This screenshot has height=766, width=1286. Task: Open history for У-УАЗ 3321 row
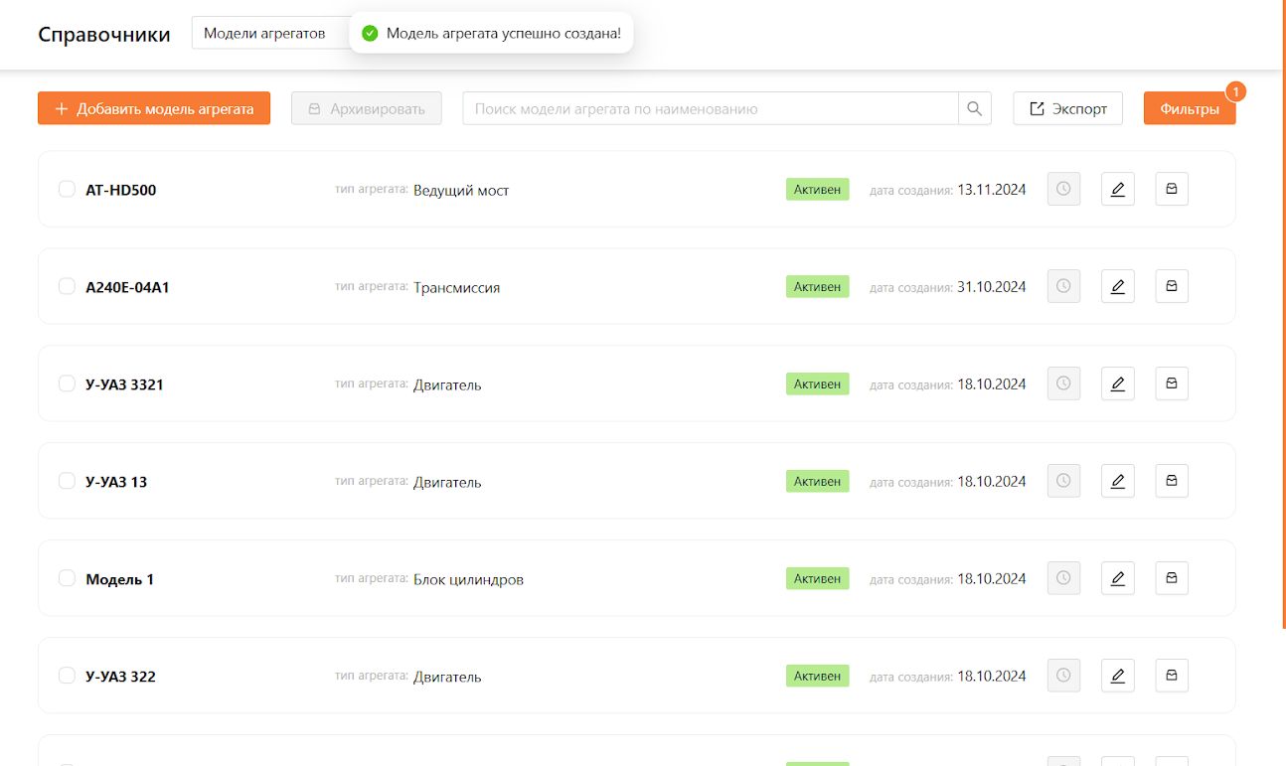pyautogui.click(x=1063, y=383)
